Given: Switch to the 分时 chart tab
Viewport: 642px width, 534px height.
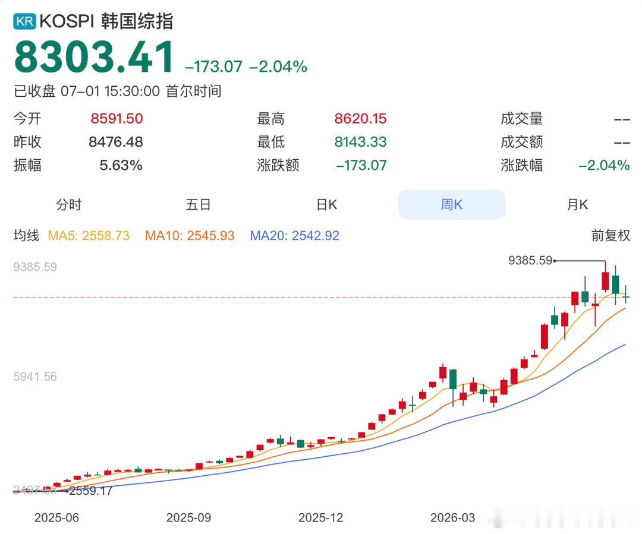Looking at the screenshot, I should (x=69, y=204).
